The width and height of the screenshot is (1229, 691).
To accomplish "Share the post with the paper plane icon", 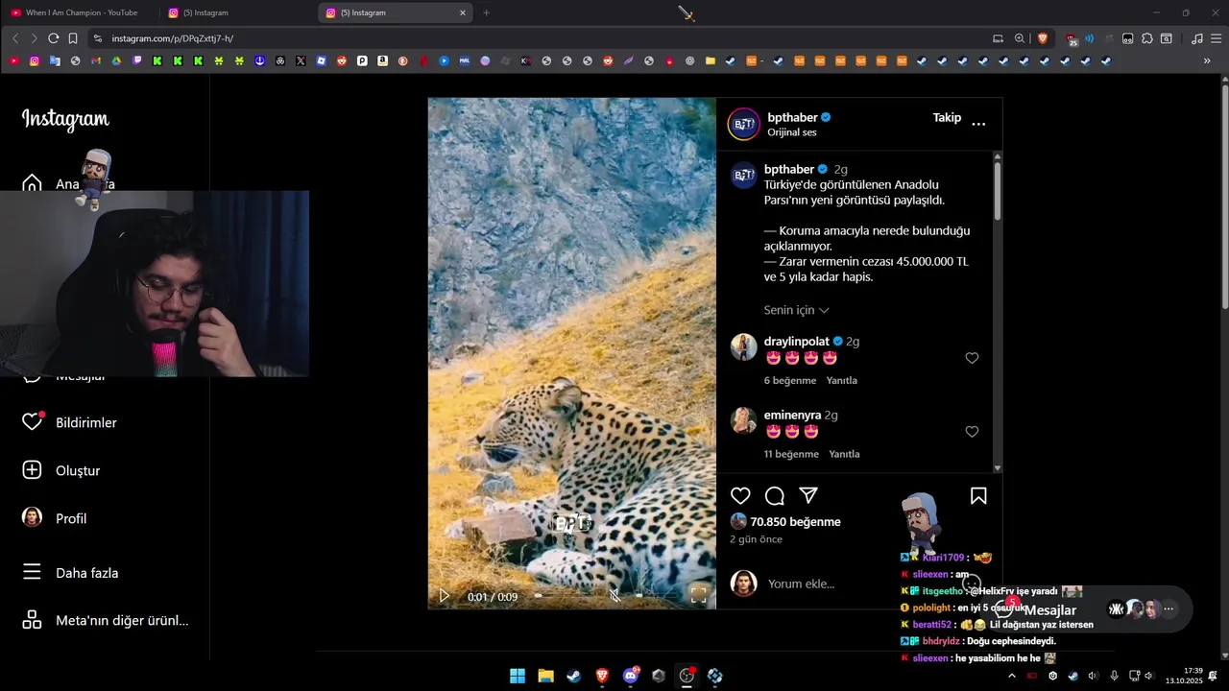I will 808,495.
